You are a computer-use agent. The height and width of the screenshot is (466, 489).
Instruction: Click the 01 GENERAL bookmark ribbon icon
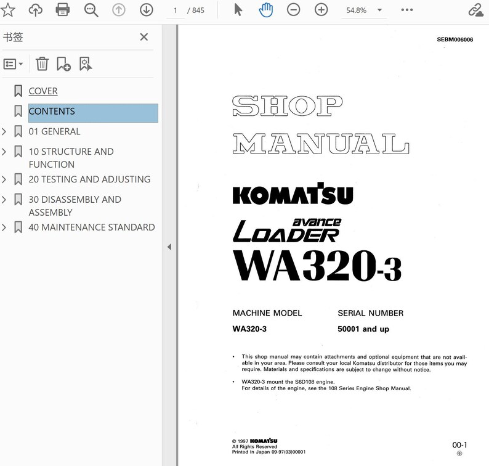coord(18,131)
